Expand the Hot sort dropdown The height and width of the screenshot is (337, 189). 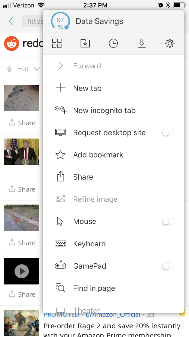[23, 69]
